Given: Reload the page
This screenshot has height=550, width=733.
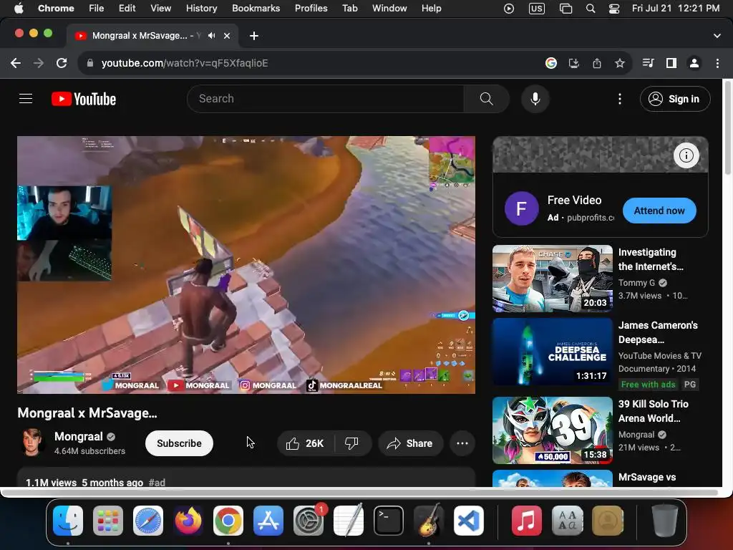Looking at the screenshot, I should tap(62, 63).
